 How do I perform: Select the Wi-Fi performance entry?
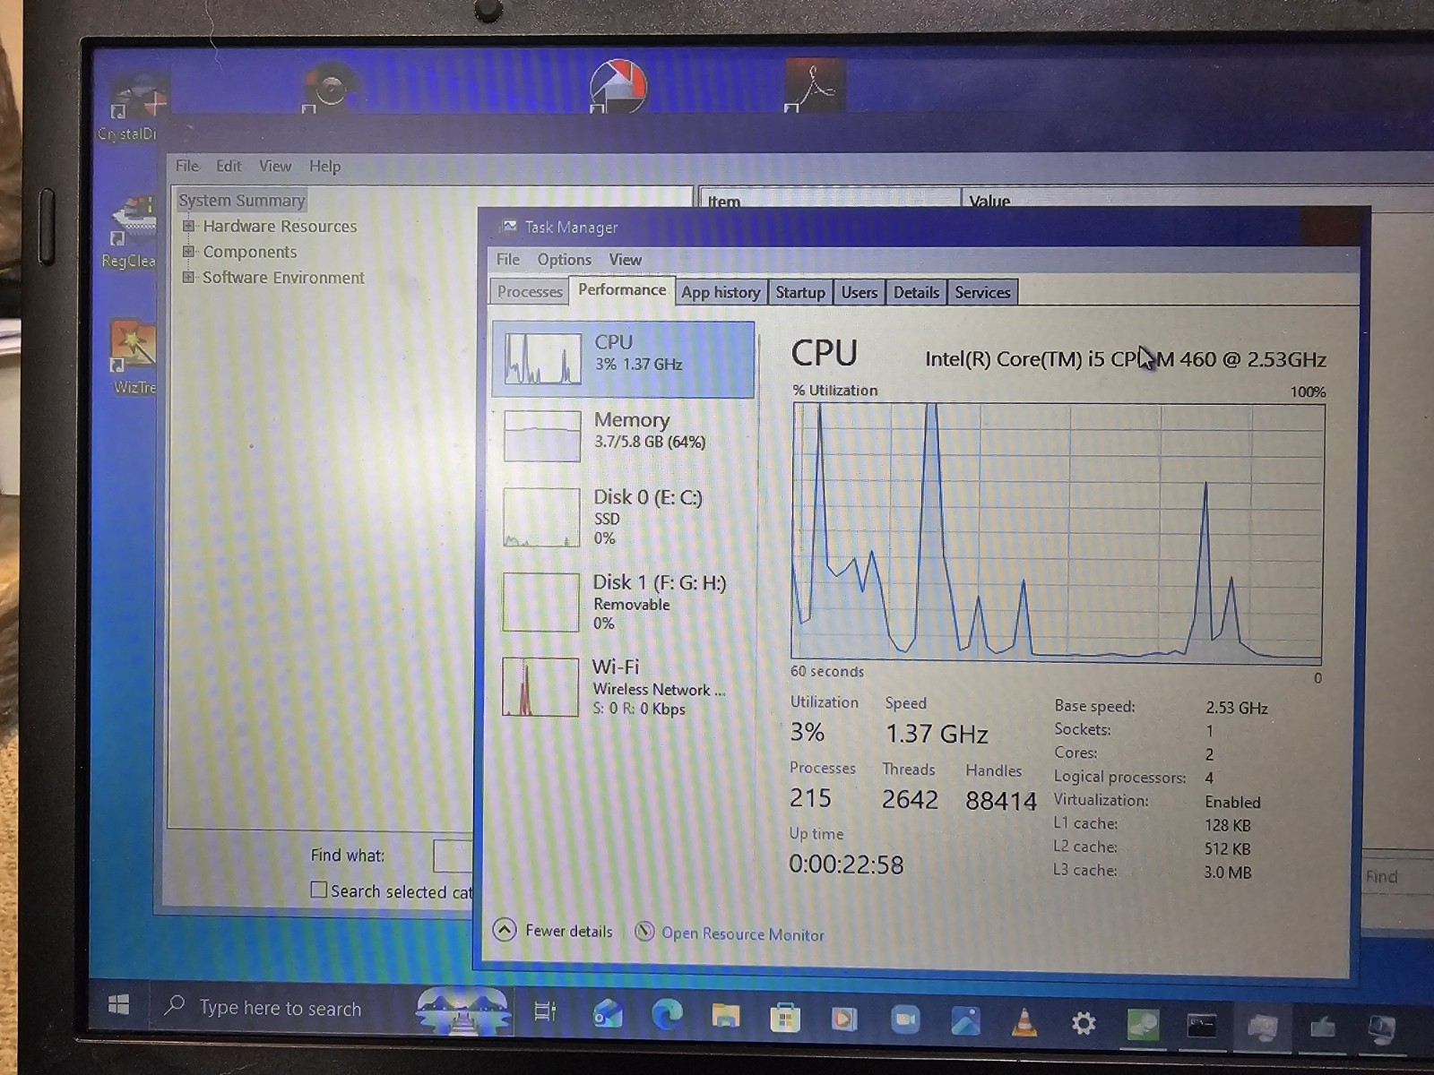(624, 686)
